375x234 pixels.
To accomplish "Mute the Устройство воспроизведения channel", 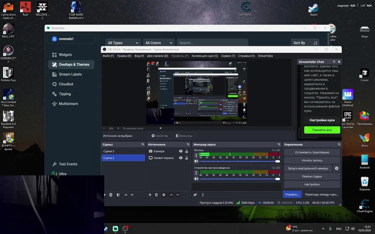I will point(196,179).
